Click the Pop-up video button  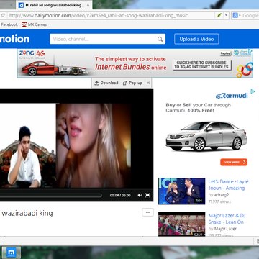[x=132, y=83]
